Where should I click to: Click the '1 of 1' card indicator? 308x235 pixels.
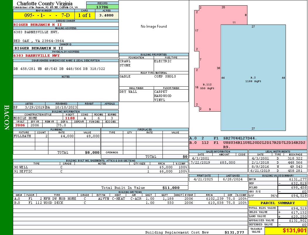84,15
